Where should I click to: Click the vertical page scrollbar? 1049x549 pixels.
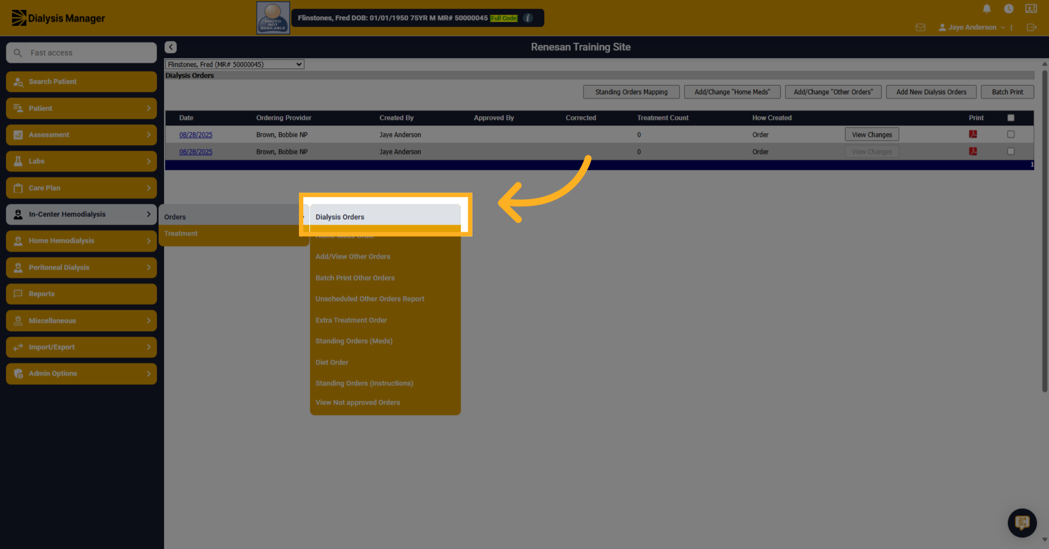1045,231
